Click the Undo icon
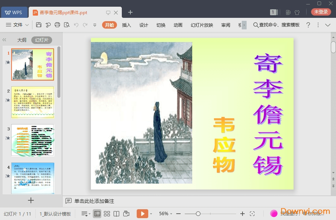Image resolution: width=336 pixels, height=220 pixels. [x=76, y=25]
